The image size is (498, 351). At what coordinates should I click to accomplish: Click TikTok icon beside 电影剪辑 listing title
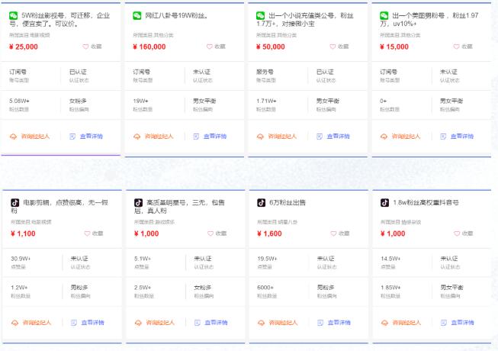14,203
